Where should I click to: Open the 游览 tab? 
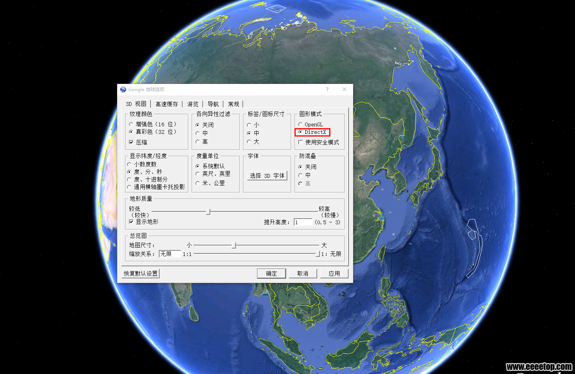pos(193,104)
